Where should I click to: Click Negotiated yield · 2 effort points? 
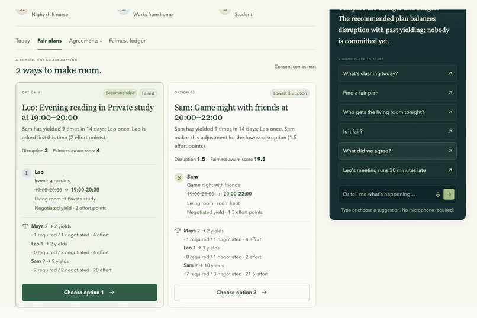[70, 208]
